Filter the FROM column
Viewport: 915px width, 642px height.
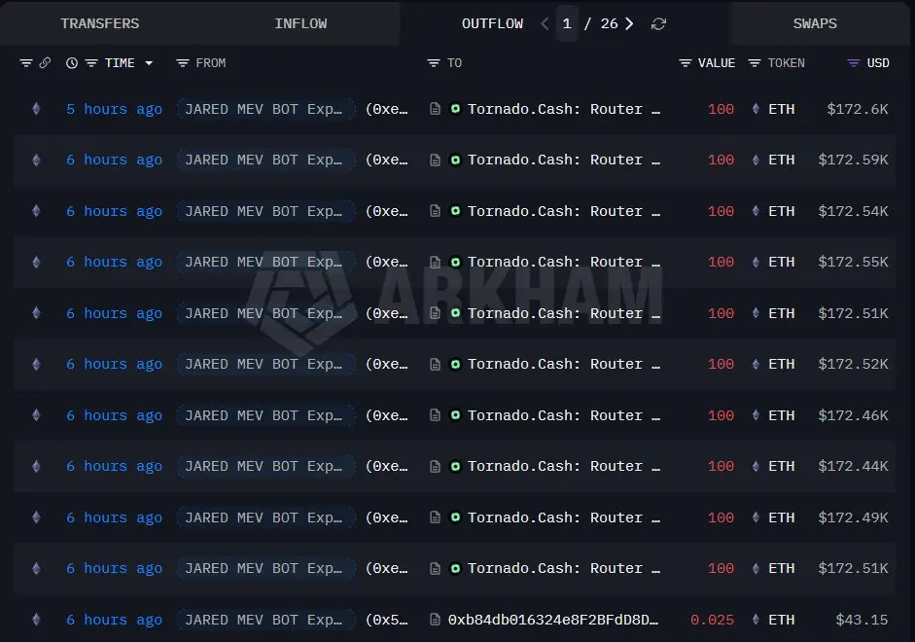coord(183,63)
